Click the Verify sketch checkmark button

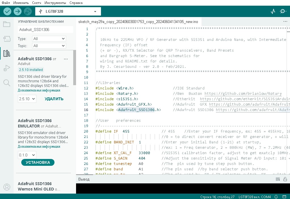pyautogui.click(x=7, y=11)
